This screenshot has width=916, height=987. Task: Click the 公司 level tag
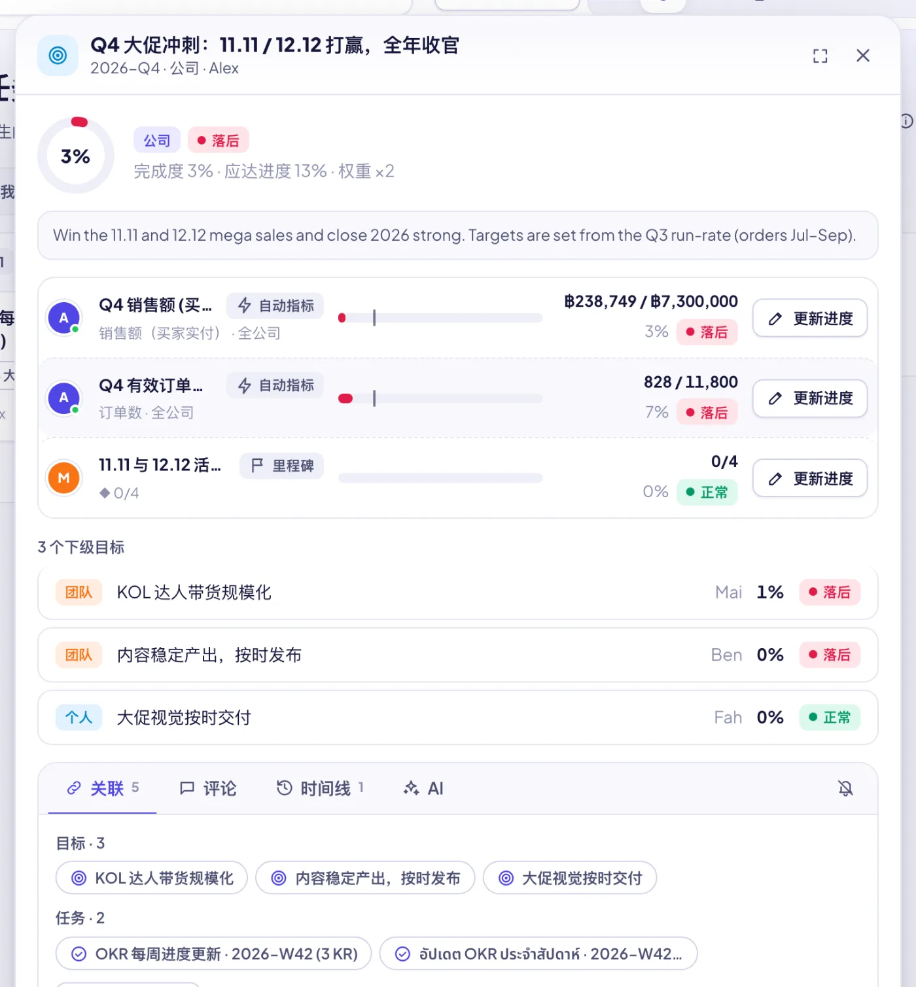157,141
